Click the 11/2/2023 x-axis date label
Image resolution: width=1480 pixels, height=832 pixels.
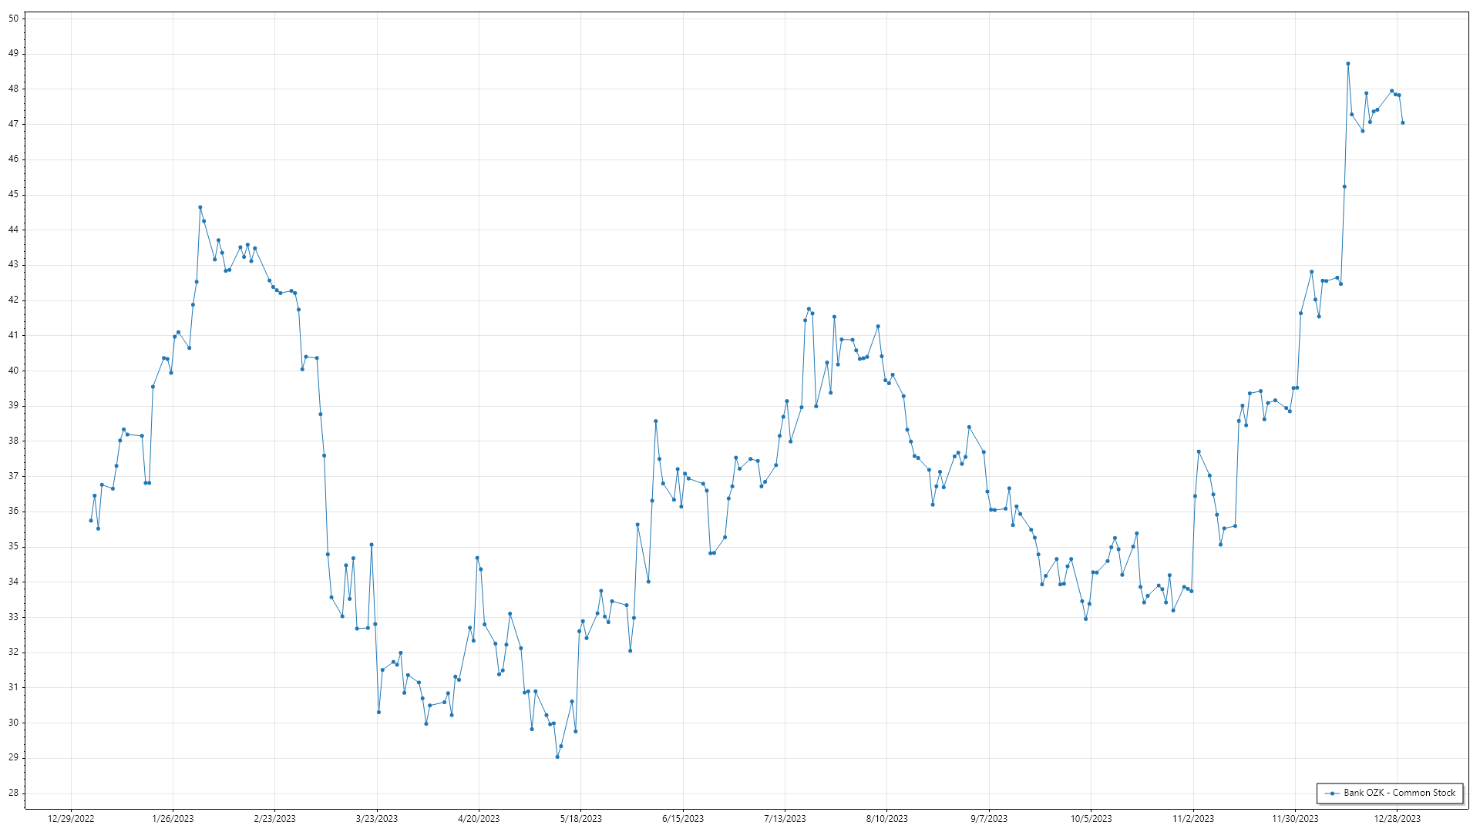pyautogui.click(x=1193, y=819)
